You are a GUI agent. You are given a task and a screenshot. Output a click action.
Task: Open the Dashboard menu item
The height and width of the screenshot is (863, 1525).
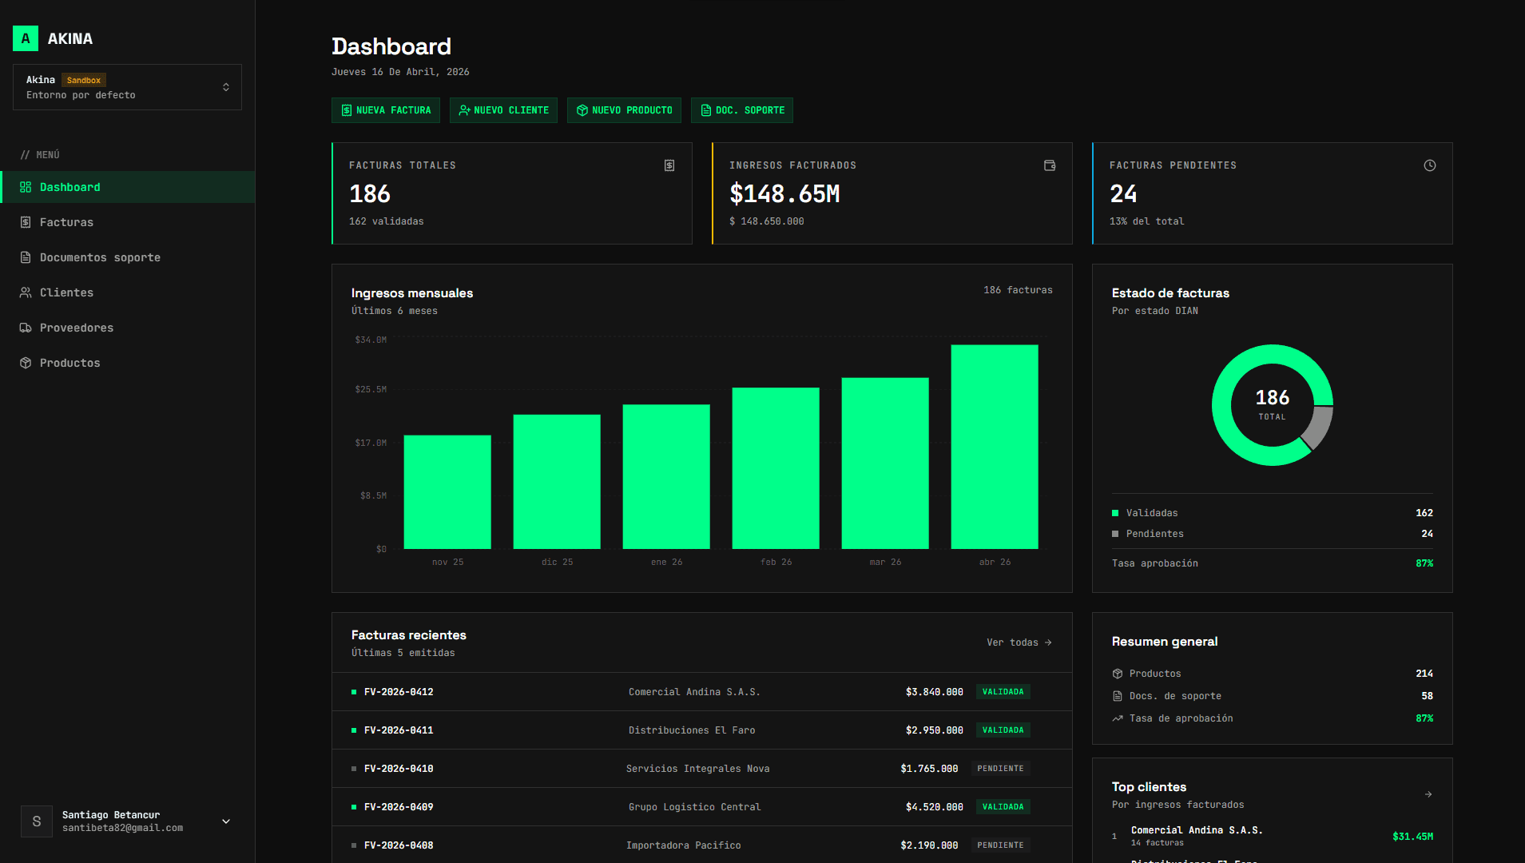point(128,187)
